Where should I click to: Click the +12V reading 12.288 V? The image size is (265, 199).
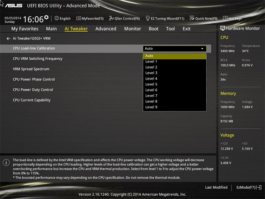point(226,149)
